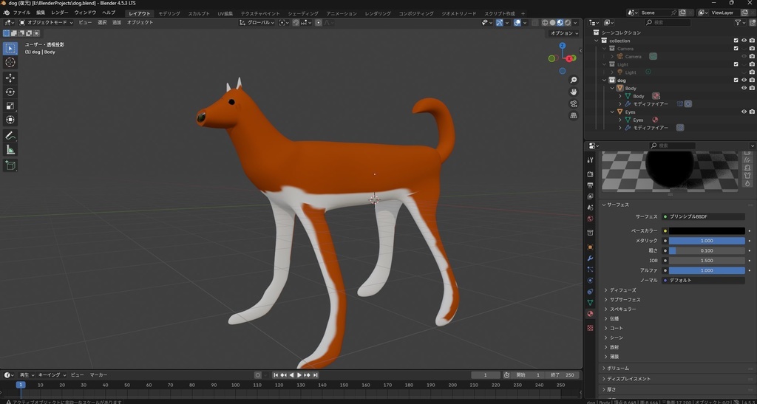
Task: Open the surface shader Principled BSDF selector
Action: (704, 217)
